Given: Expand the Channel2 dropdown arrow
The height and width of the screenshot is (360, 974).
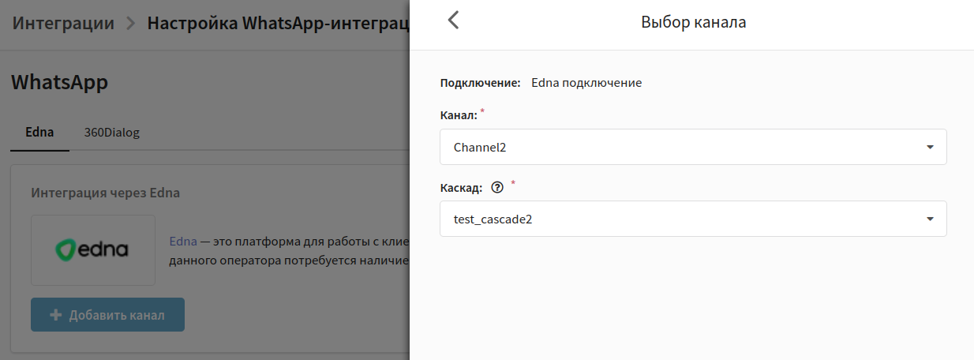Looking at the screenshot, I should (930, 147).
